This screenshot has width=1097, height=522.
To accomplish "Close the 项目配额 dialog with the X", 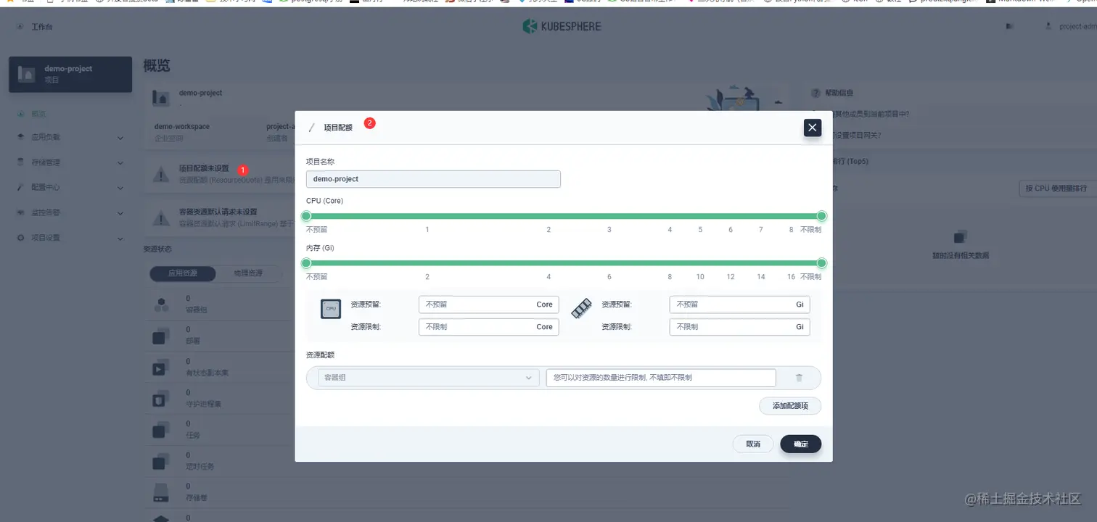I will [x=813, y=128].
